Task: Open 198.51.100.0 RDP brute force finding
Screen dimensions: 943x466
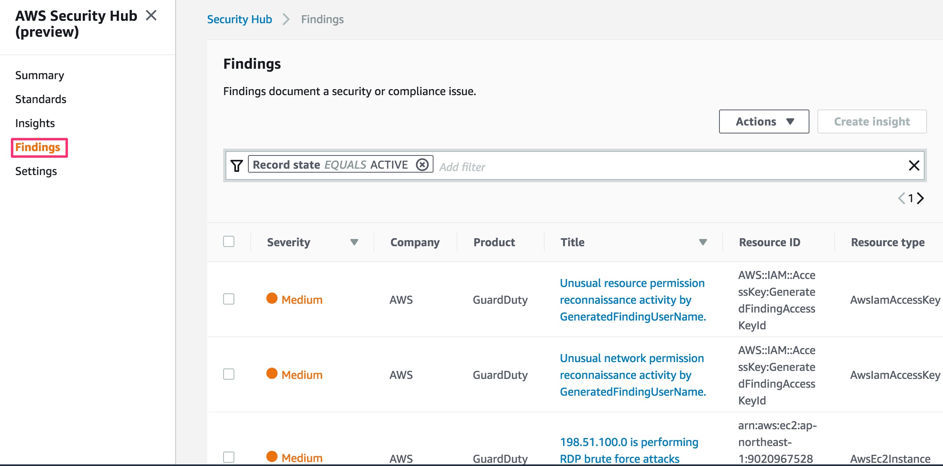Action: click(x=629, y=450)
